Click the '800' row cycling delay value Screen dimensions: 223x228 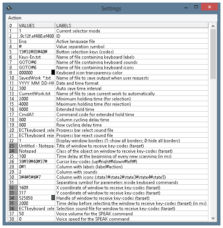tap(36, 125)
